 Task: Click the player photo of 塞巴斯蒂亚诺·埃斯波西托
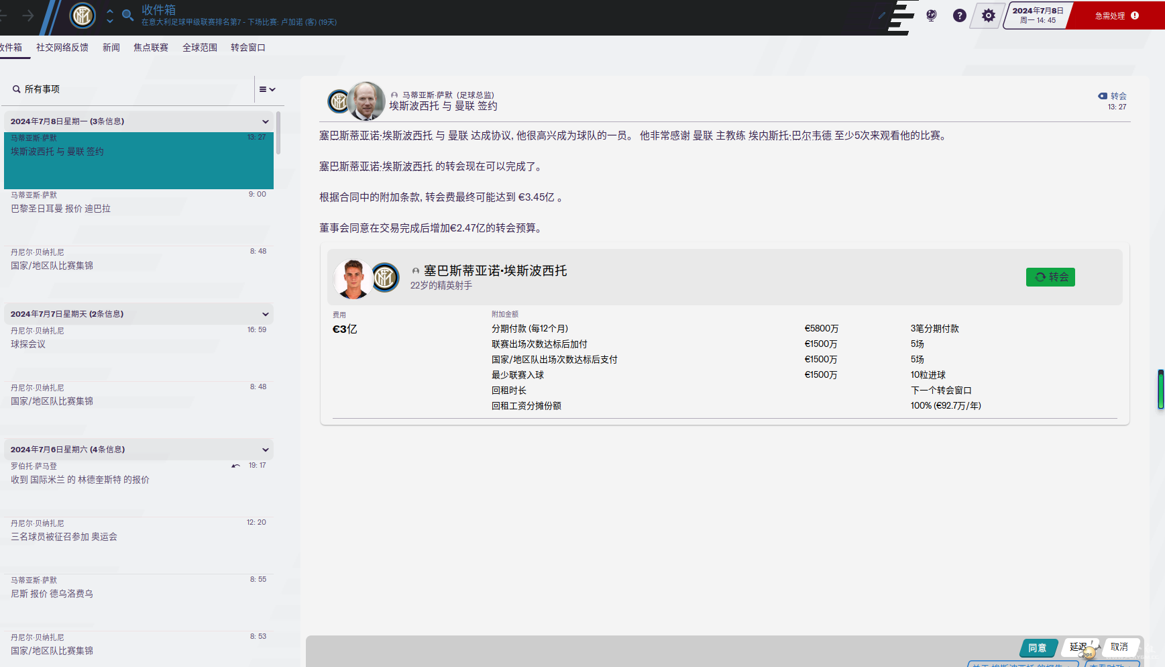pyautogui.click(x=353, y=278)
